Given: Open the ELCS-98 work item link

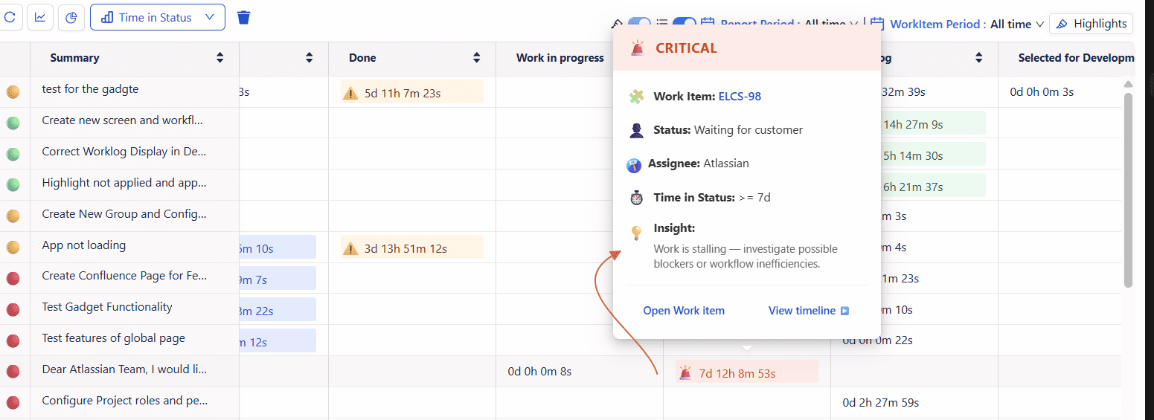Looking at the screenshot, I should pyautogui.click(x=740, y=96).
